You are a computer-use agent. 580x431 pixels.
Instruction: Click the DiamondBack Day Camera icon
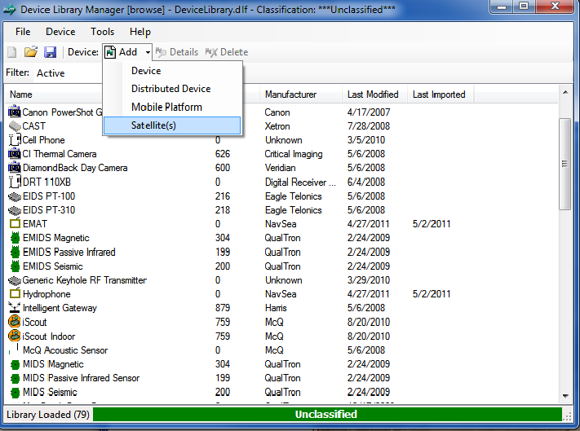coord(15,168)
